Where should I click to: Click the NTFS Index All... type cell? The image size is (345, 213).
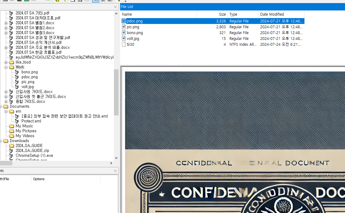[243, 45]
